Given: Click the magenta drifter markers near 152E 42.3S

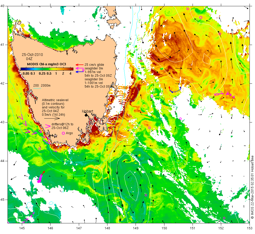Looking at the screenshot, I should pos(225,94).
